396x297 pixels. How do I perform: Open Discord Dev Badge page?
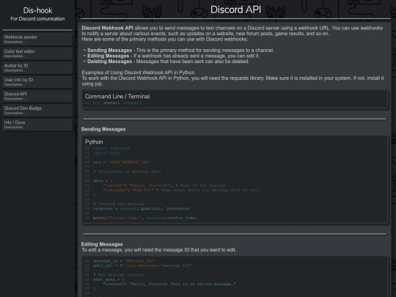coord(37,110)
